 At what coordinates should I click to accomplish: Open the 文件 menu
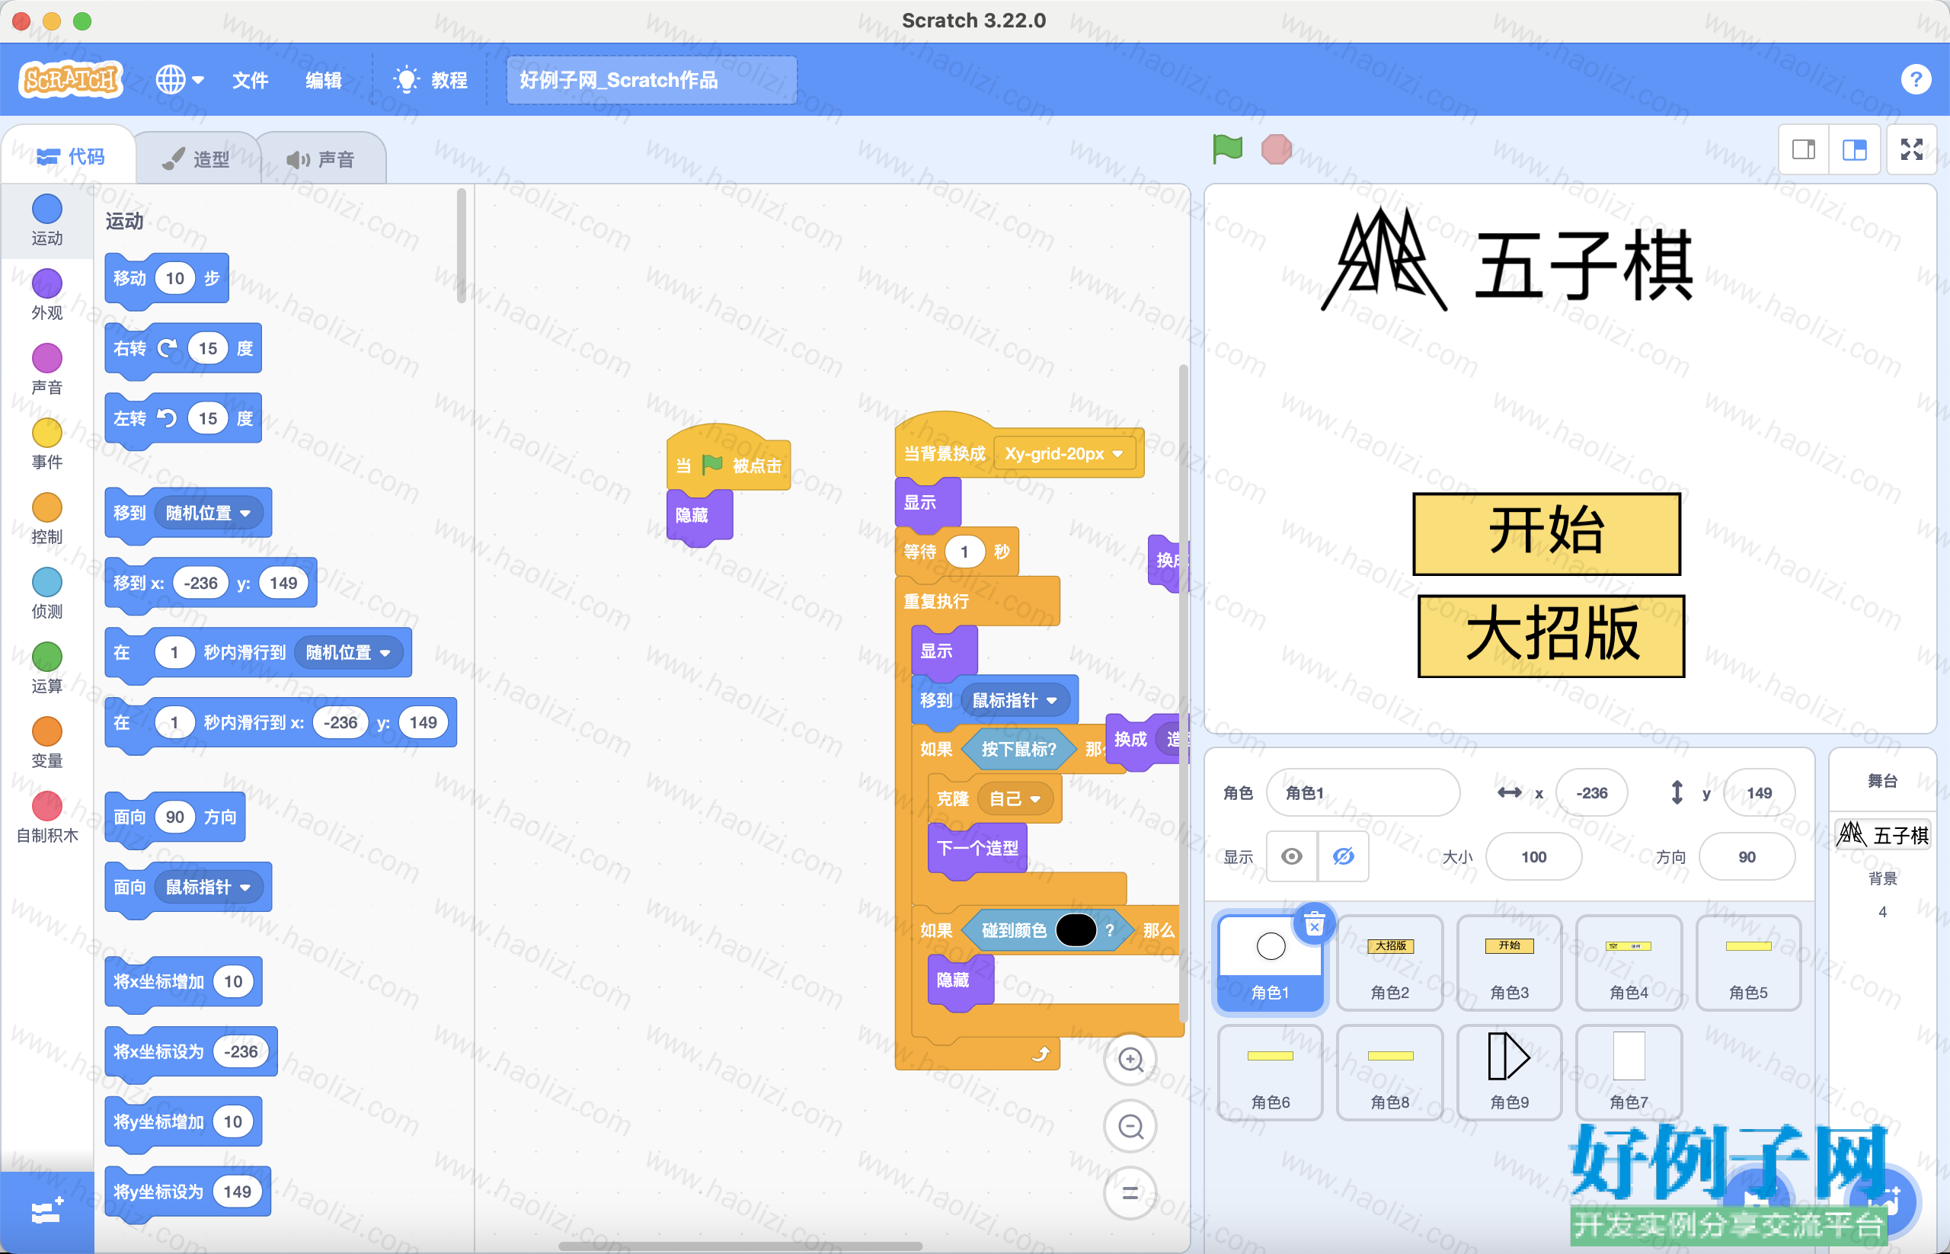pyautogui.click(x=250, y=80)
